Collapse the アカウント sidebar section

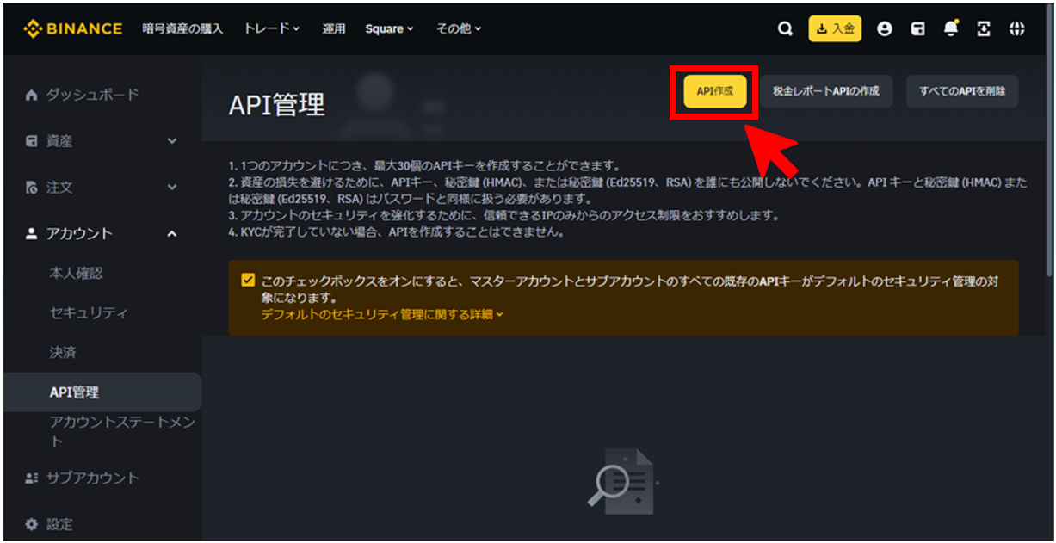[x=172, y=234]
